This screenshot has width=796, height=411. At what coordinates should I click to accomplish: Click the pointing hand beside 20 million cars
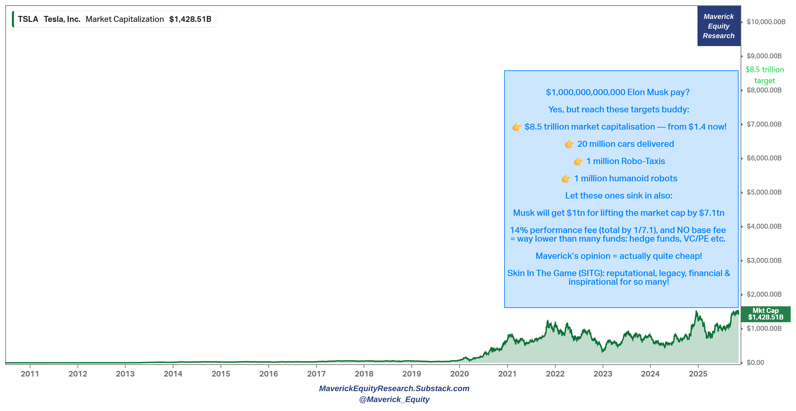click(x=569, y=144)
